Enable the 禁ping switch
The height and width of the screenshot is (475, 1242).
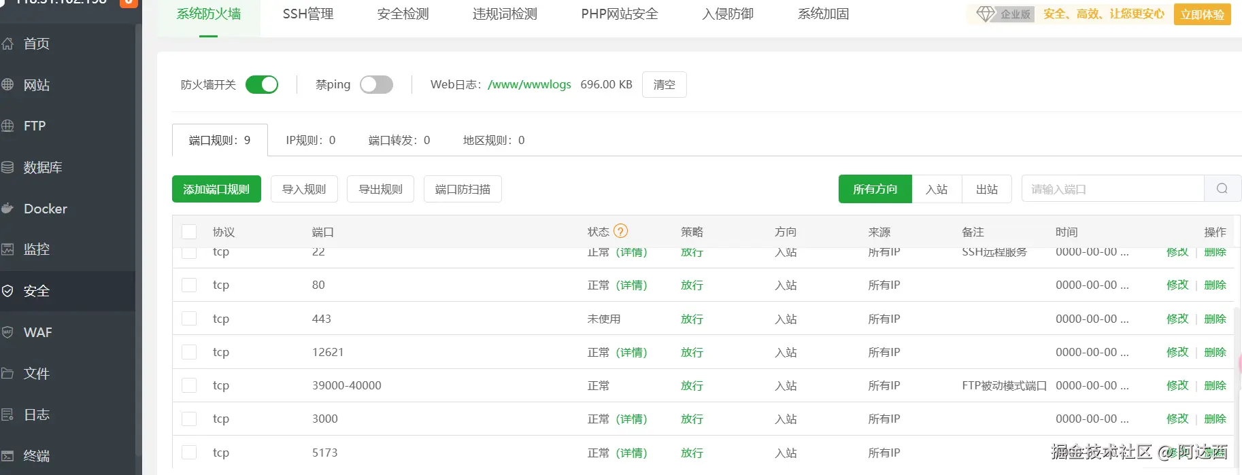coord(376,84)
